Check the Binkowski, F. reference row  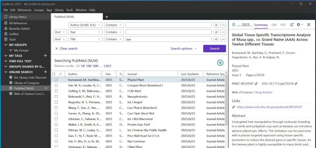(56, 97)
